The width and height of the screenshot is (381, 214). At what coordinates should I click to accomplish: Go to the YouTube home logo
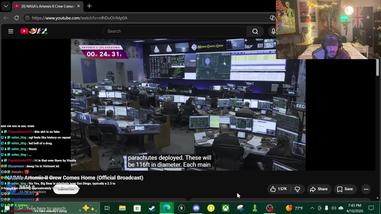(34, 31)
